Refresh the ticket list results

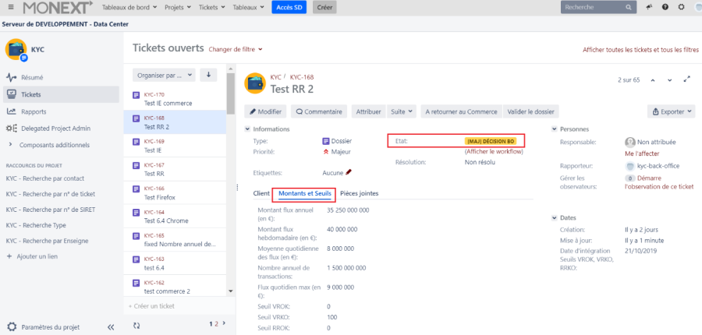coord(137,324)
